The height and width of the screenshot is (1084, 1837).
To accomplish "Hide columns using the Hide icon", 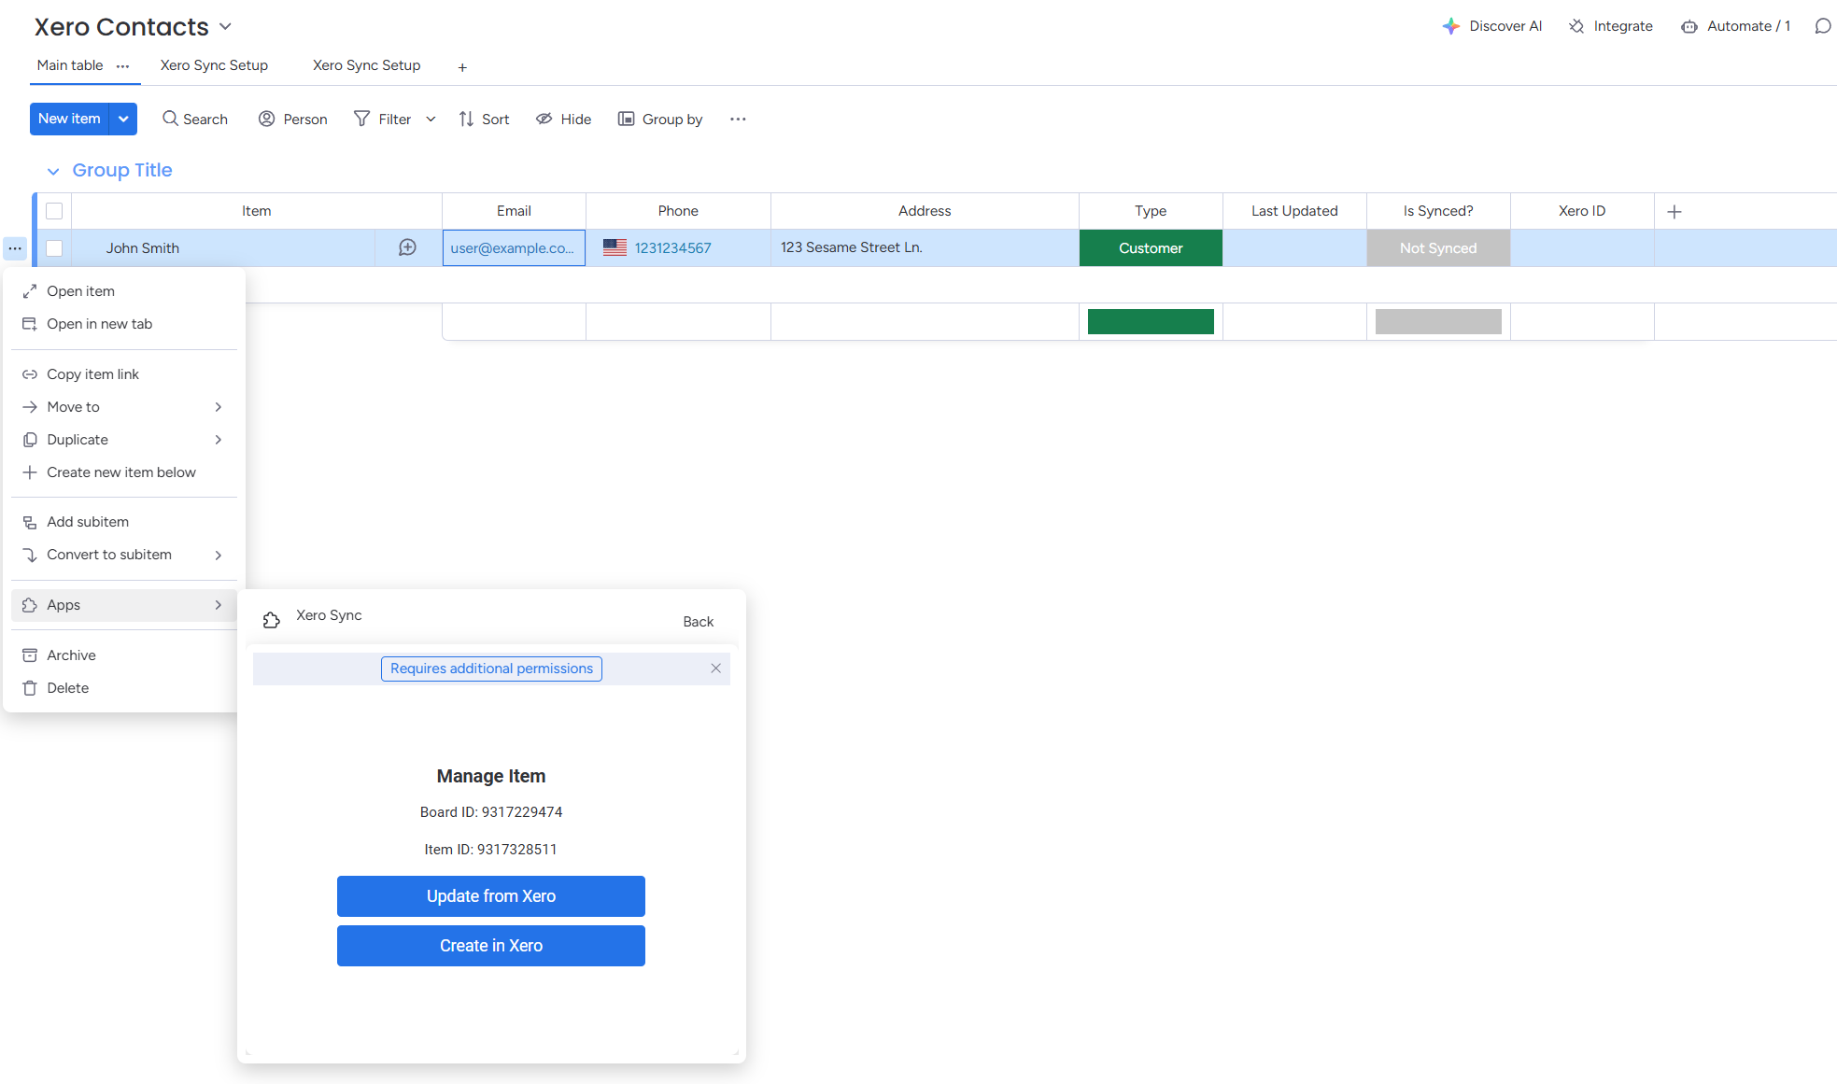I will click(x=562, y=119).
